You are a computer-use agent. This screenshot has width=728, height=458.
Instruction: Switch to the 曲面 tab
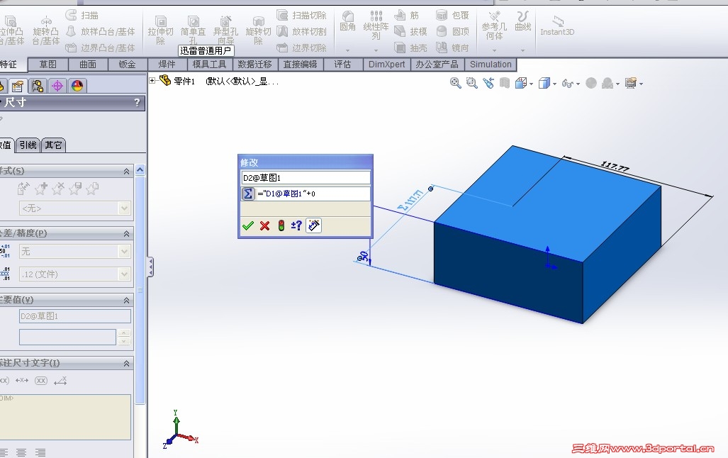(x=88, y=65)
